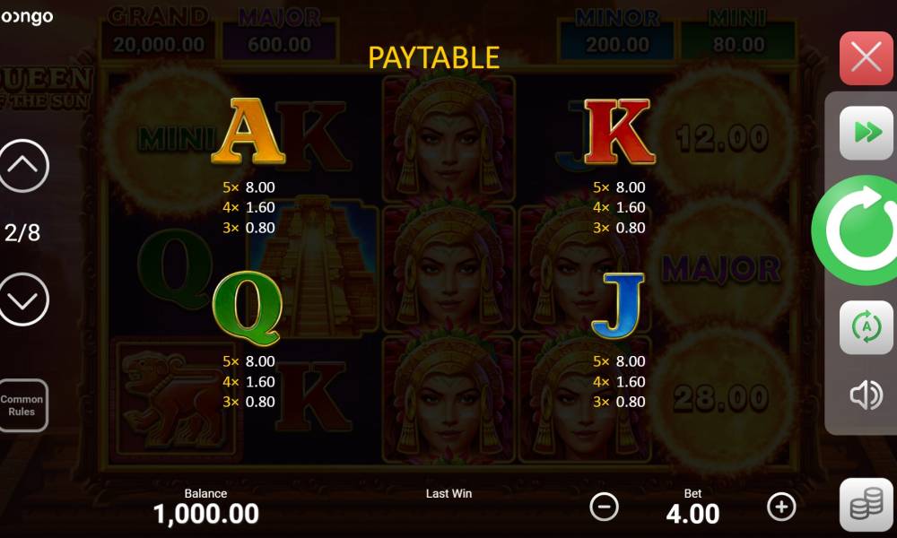
Task: Go to next paytable page
Action: (x=23, y=299)
